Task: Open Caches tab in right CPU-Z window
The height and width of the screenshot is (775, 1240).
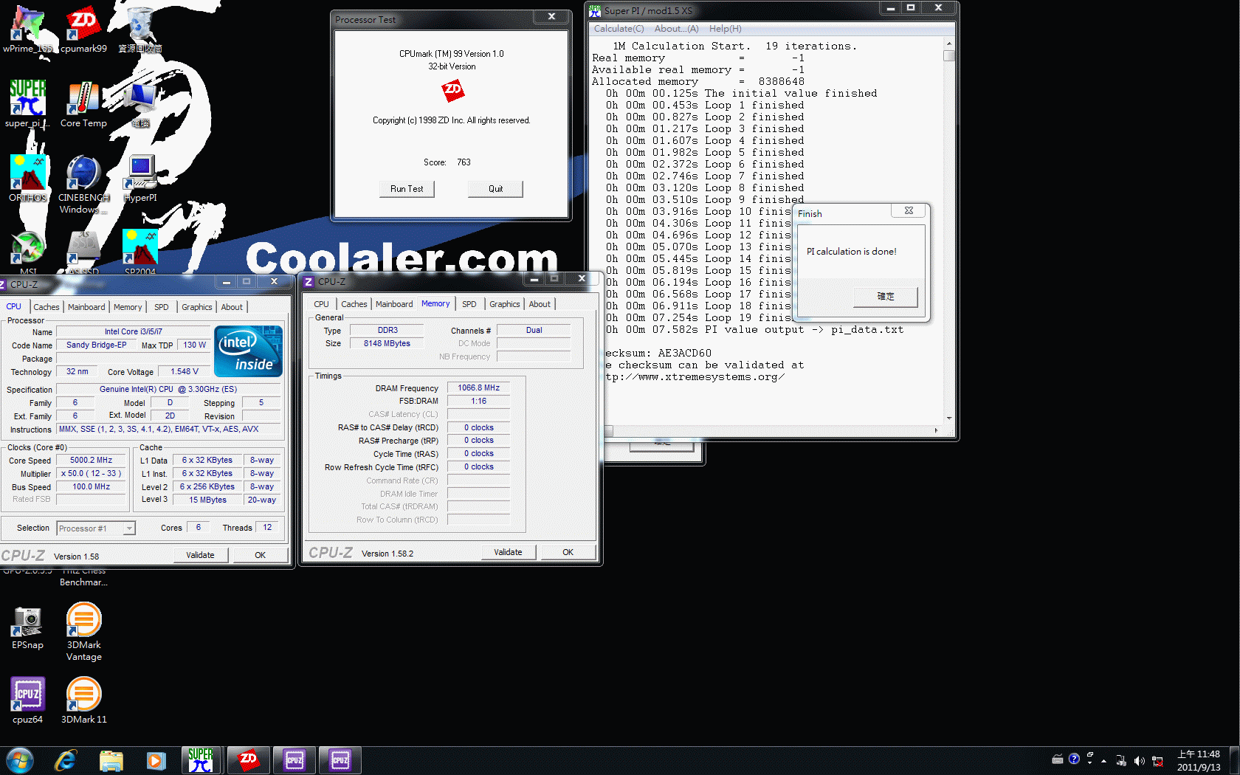Action: pyautogui.click(x=354, y=304)
